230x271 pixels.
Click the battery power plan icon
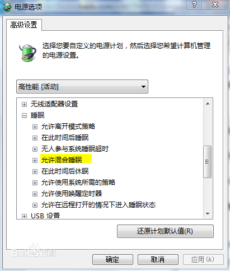pyautogui.click(x=27, y=53)
